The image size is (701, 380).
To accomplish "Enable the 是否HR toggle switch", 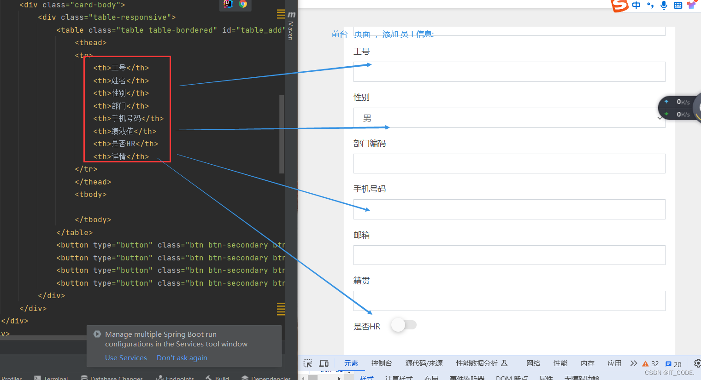I will [x=404, y=325].
